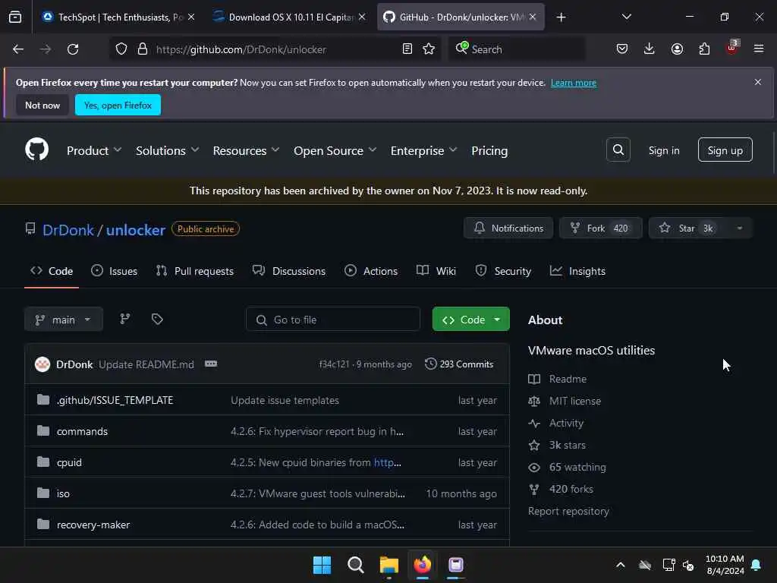Open the Pricing link
The width and height of the screenshot is (777, 583).
tap(489, 151)
